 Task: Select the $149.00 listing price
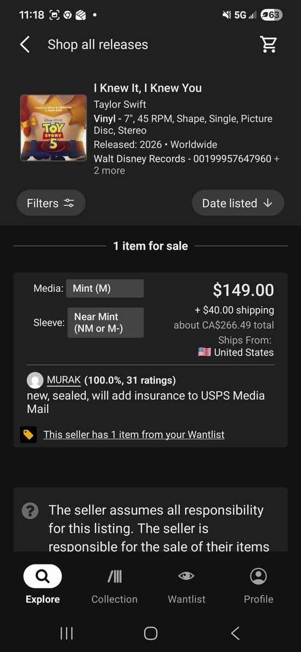point(243,290)
